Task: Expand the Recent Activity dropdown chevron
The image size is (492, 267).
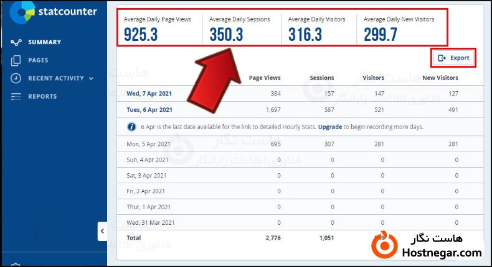Action: point(92,79)
